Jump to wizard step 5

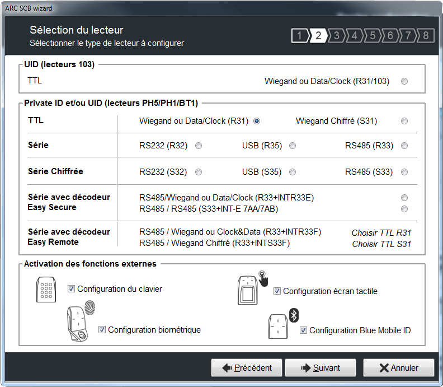[372, 36]
